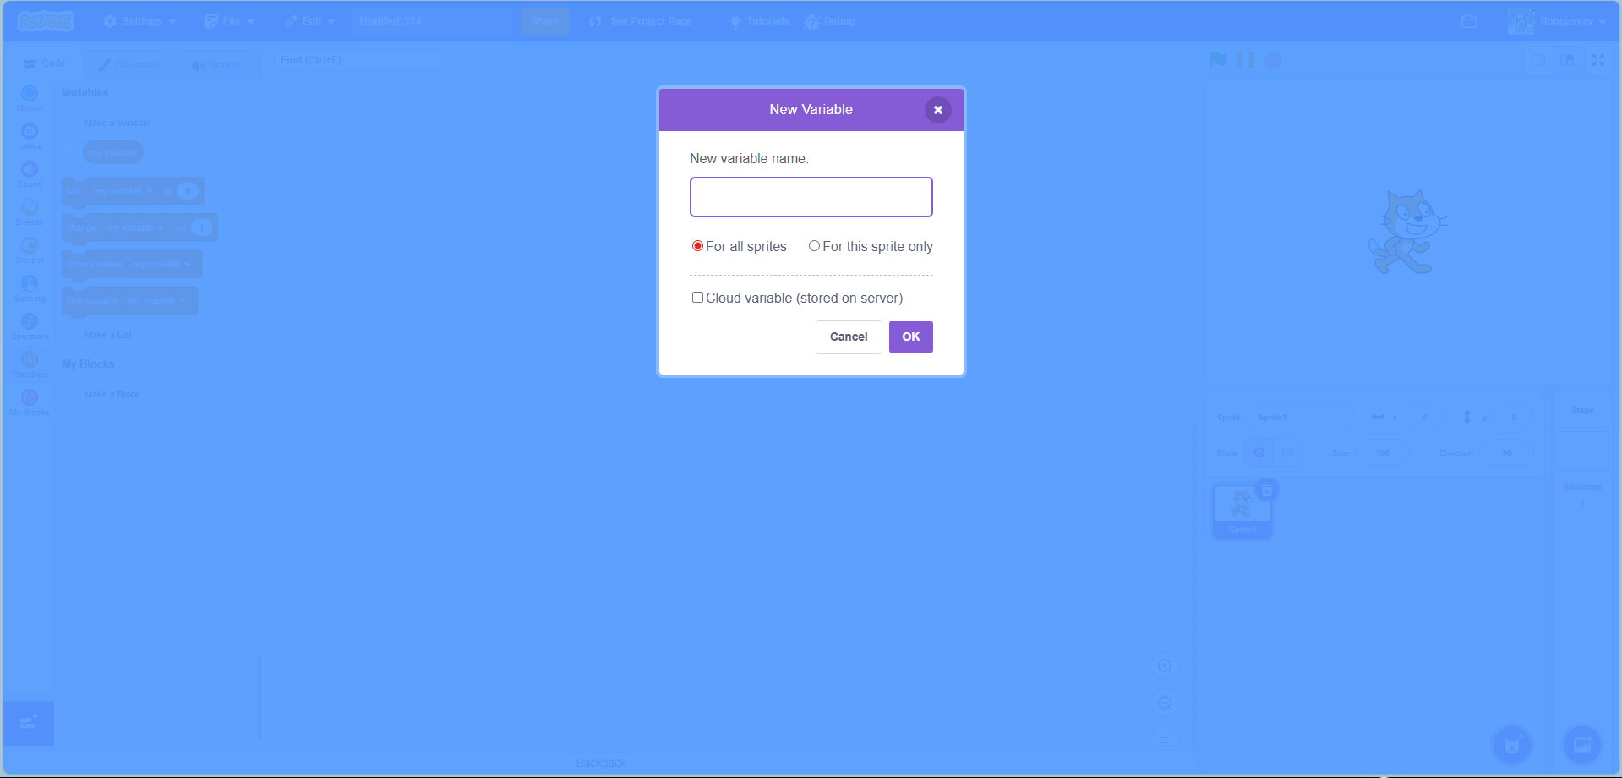Click the pause button above stage
1622x778 pixels.
pyautogui.click(x=1246, y=60)
